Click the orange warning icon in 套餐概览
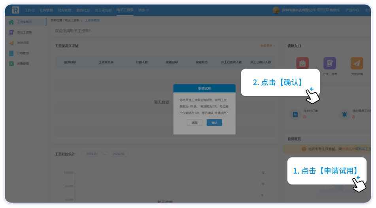 [304, 149]
